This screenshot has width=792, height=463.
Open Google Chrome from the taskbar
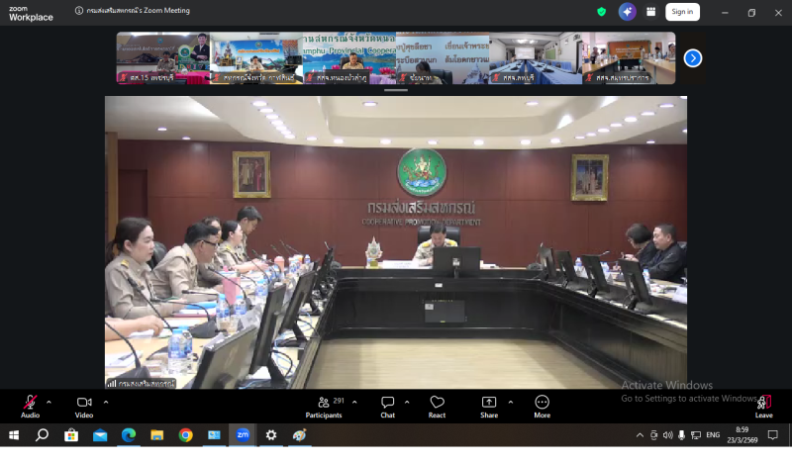click(185, 434)
